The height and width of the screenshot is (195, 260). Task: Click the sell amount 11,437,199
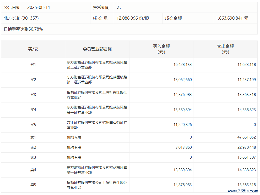point(246,80)
